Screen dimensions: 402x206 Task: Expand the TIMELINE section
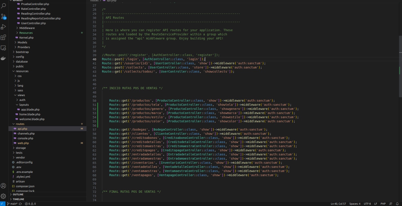18,199
